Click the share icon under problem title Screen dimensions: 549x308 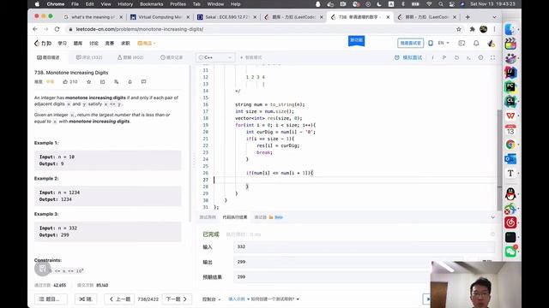103,82
